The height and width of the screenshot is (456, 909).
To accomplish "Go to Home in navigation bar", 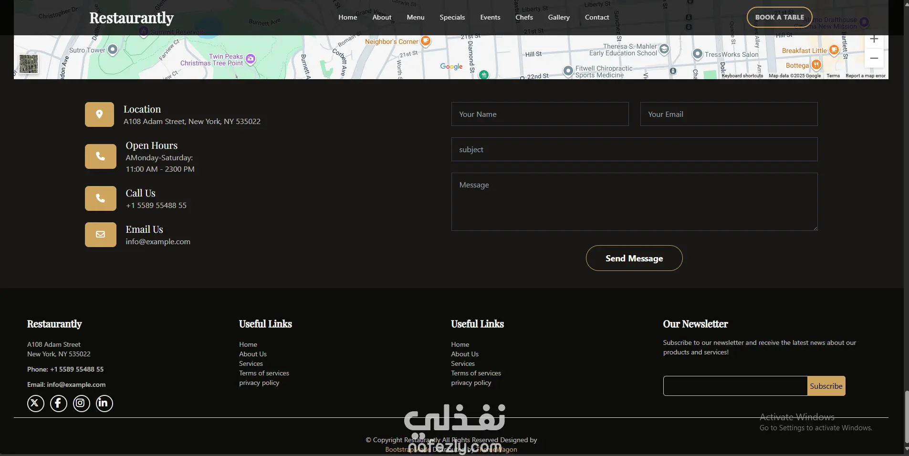I will pos(348,17).
